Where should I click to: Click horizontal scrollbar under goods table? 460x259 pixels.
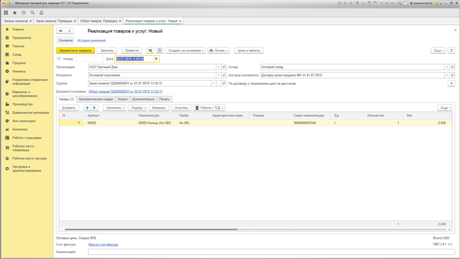[150, 229]
